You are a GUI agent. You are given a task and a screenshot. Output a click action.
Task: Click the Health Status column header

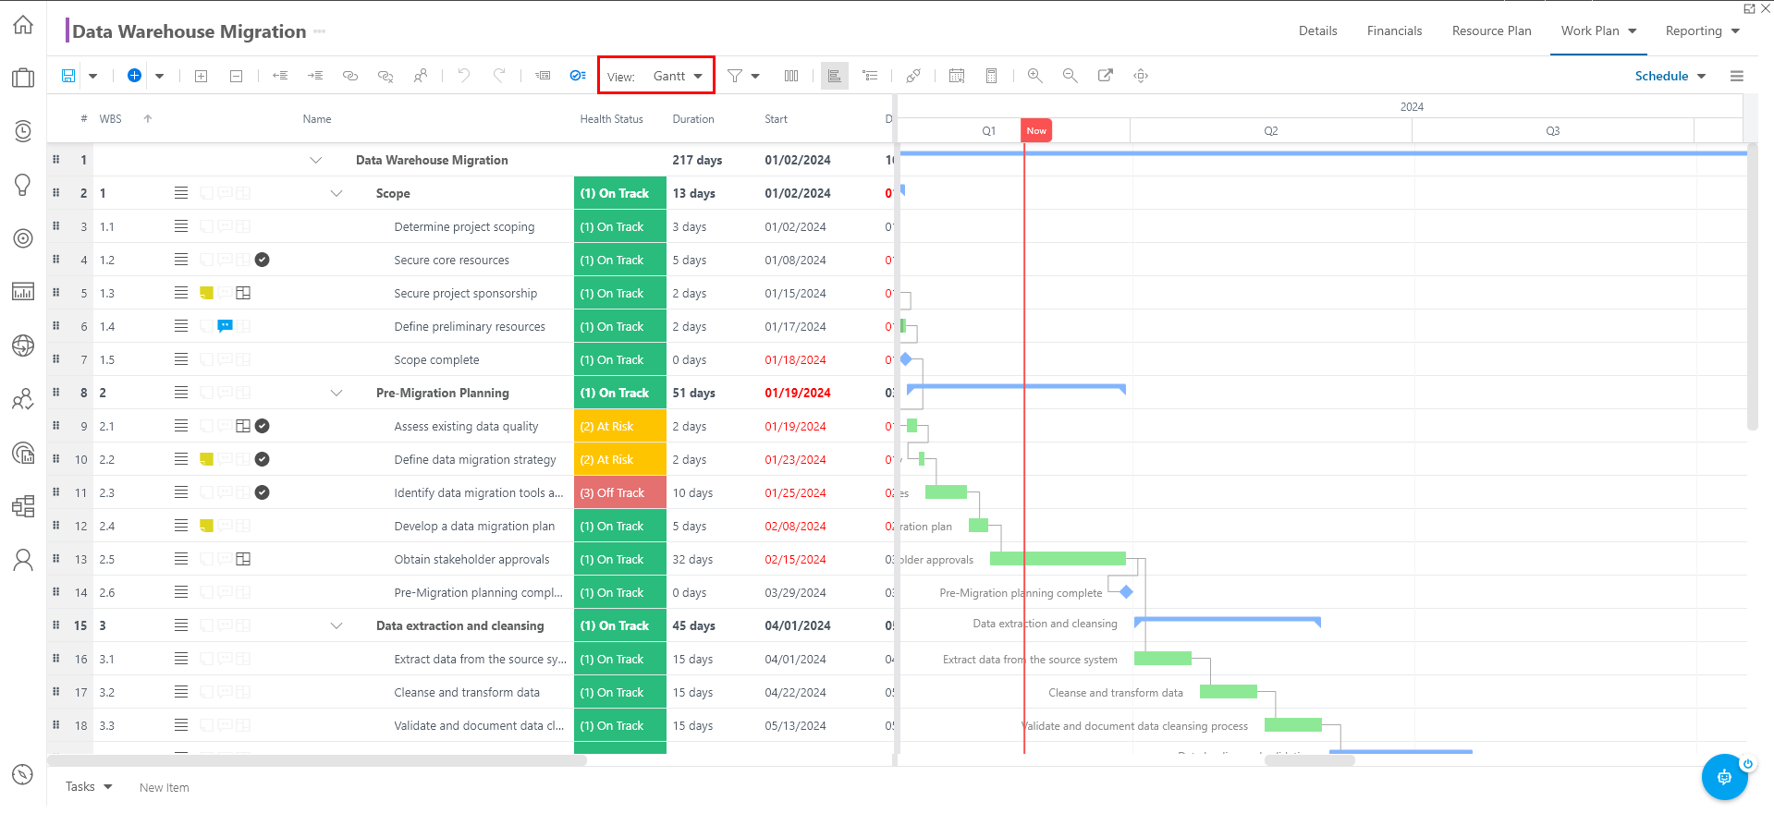click(x=611, y=118)
